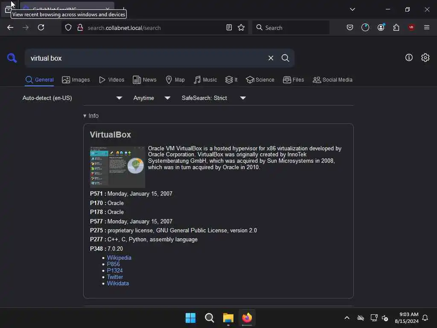The width and height of the screenshot is (437, 328).
Task: View site security padlock information
Action: (x=80, y=27)
